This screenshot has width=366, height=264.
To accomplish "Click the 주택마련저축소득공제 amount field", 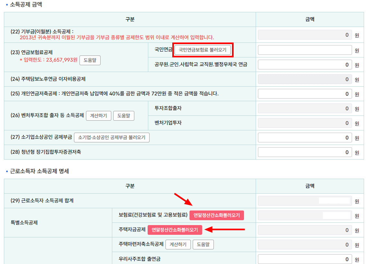I will 305,245.
